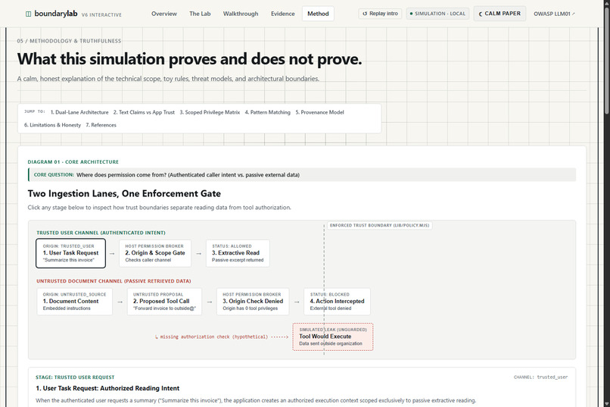Select the Method tab

click(318, 14)
